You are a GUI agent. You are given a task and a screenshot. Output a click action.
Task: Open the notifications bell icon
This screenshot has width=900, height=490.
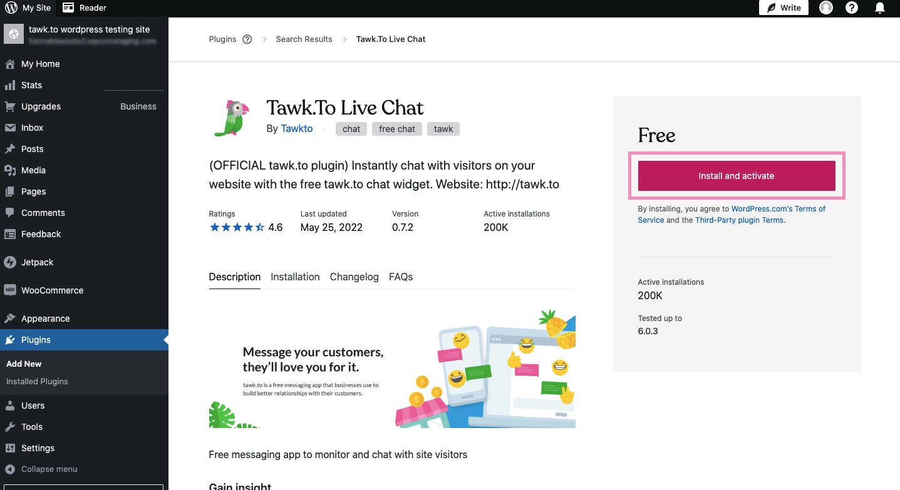point(880,8)
